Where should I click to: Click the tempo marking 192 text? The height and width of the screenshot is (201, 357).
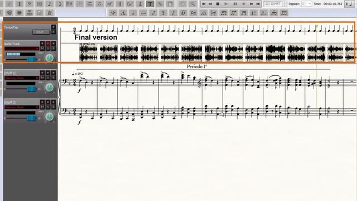[77, 74]
